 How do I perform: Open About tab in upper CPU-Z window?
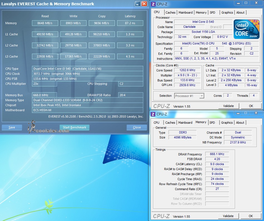240,13
